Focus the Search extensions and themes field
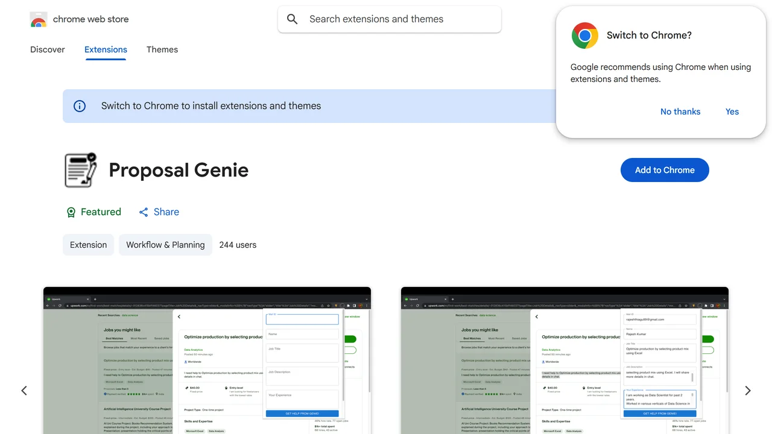772x434 pixels. point(390,19)
